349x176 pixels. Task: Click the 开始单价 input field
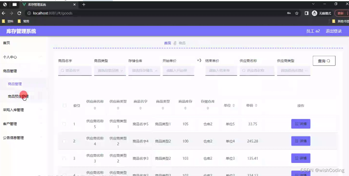(x=178, y=70)
